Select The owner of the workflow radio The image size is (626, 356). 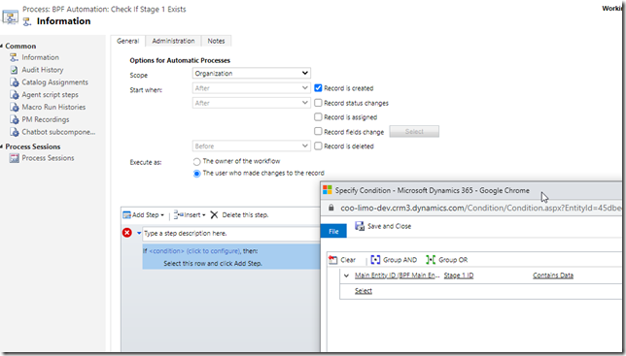(196, 162)
